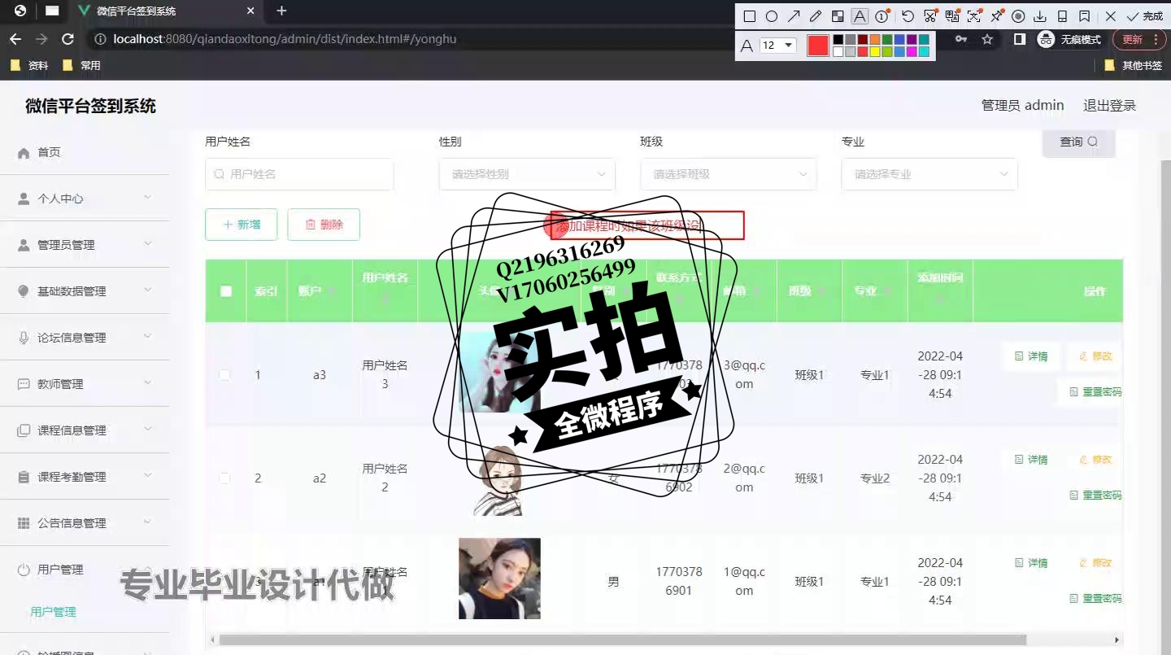Pin the screenshot to screen
The image size is (1171, 655).
[996, 16]
